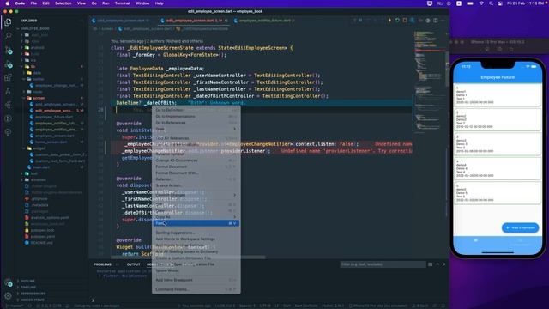Image resolution: width=549 pixels, height=309 pixels.
Task: Open macOS Wi-Fi status icon
Action: coord(481,3)
